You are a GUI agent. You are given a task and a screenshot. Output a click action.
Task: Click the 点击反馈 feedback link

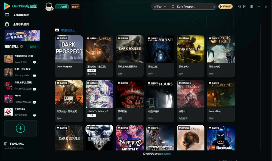coord(166,154)
